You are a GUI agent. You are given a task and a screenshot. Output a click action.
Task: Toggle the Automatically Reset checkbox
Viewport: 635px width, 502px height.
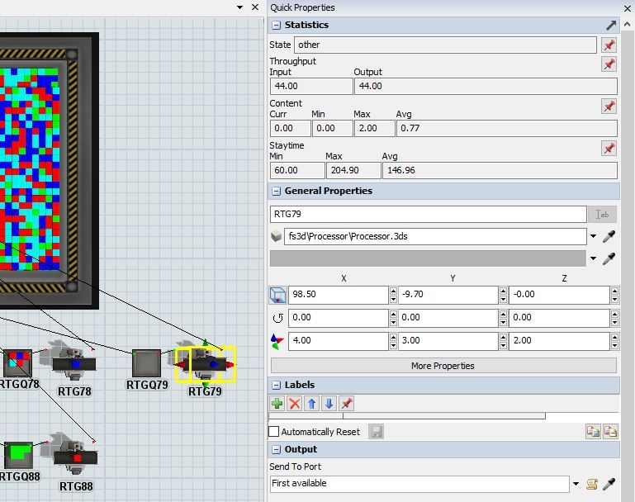[x=274, y=432]
